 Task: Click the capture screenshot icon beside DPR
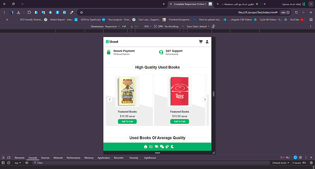[155, 26]
